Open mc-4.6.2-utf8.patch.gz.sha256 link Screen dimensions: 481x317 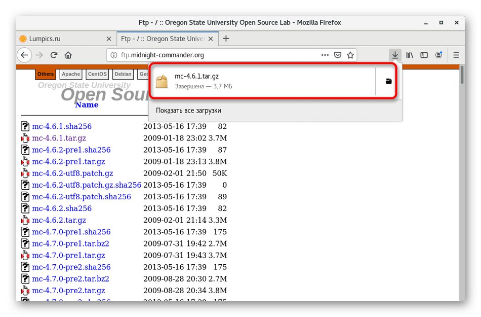(x=87, y=185)
